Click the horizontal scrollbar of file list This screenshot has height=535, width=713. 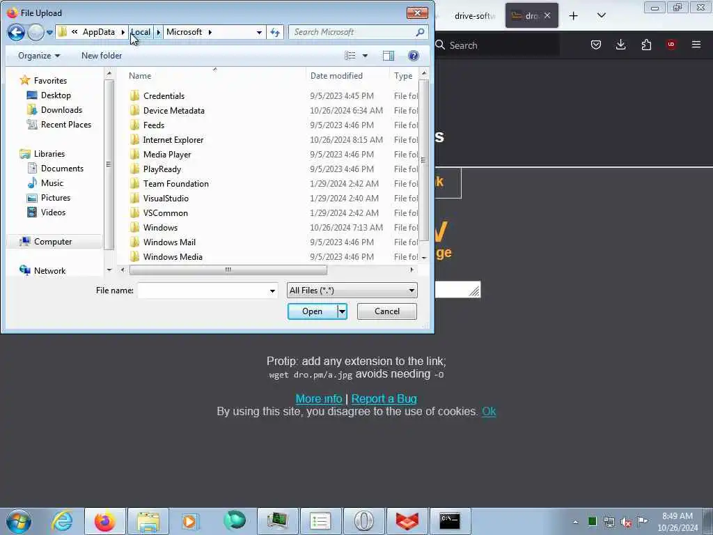pyautogui.click(x=228, y=270)
